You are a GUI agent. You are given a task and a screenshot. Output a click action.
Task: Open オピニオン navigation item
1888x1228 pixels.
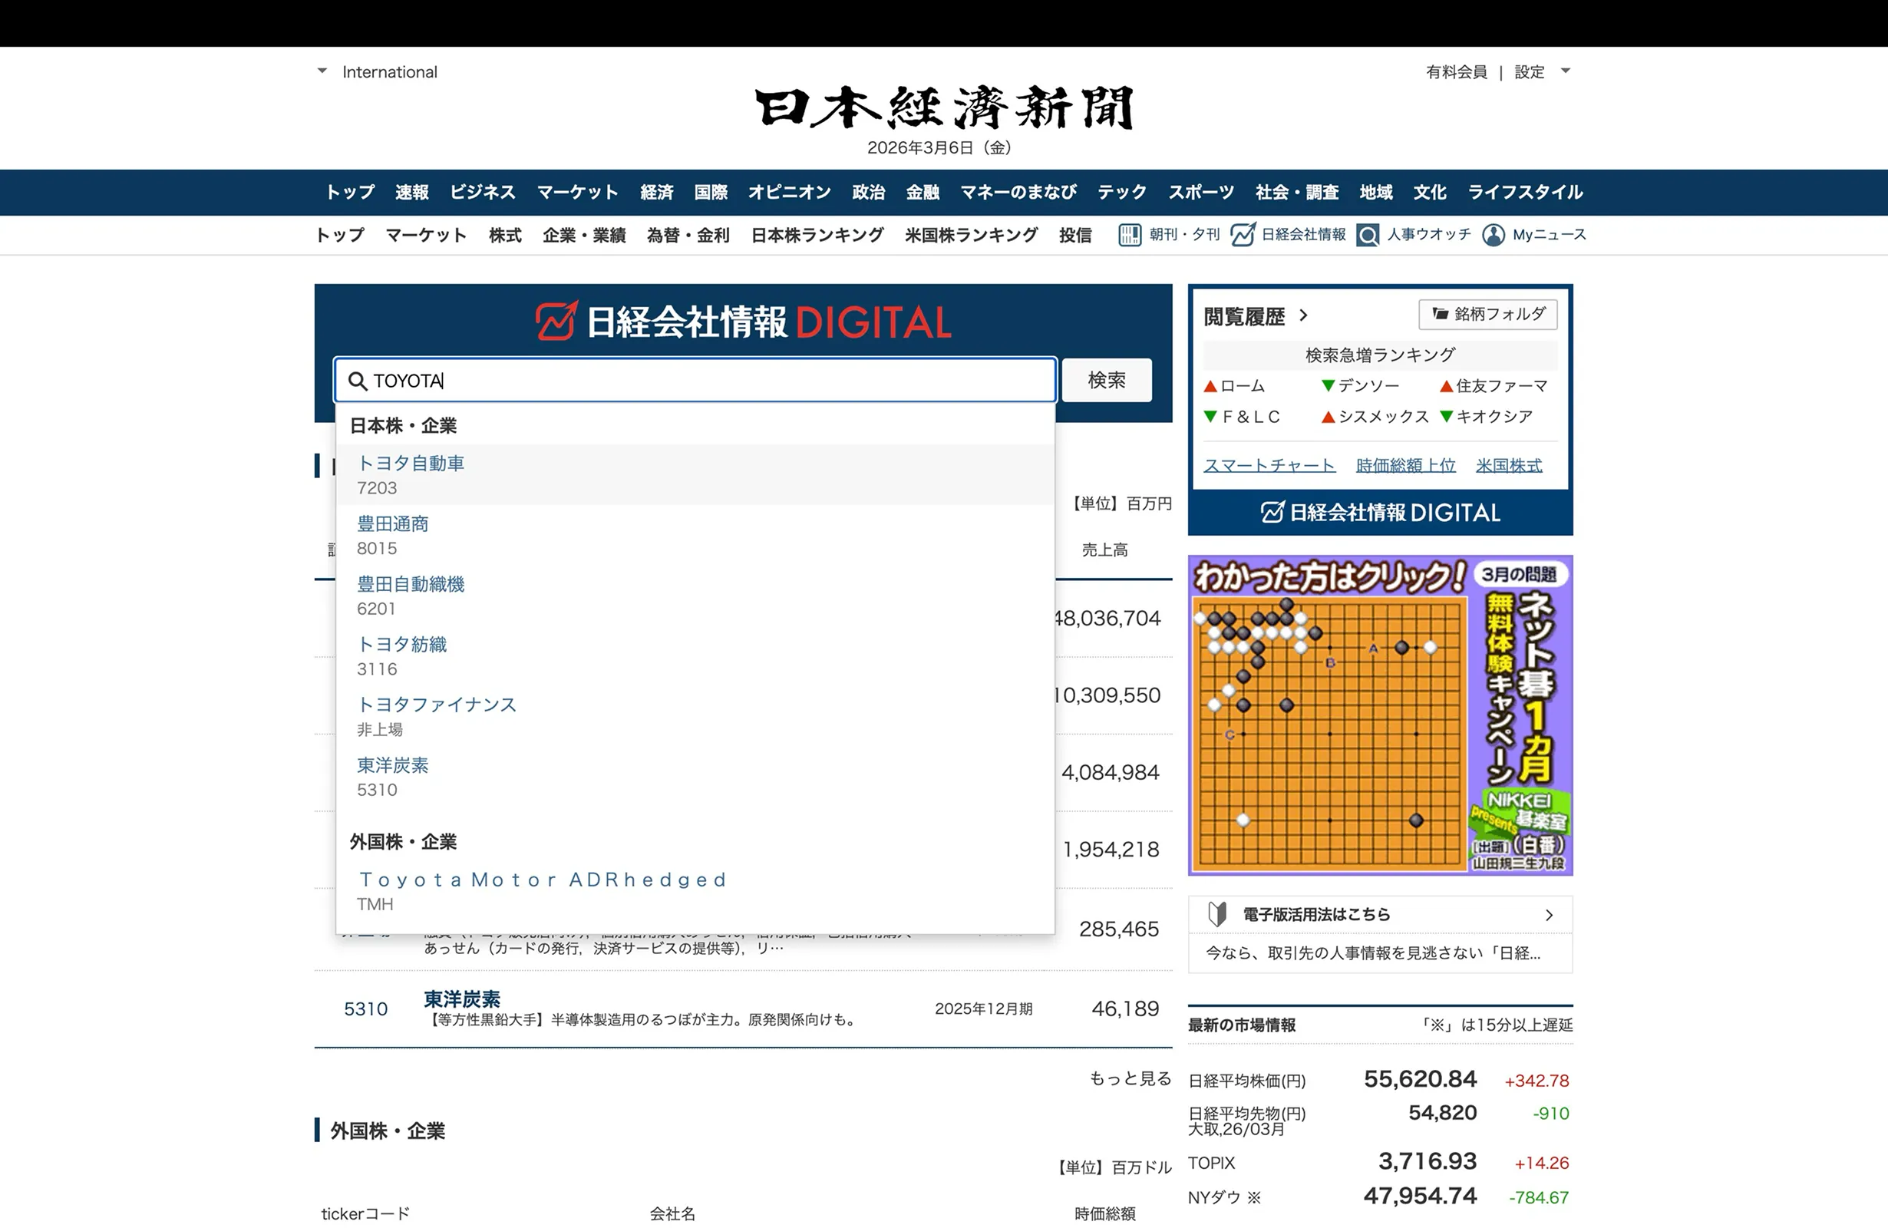coord(789,193)
